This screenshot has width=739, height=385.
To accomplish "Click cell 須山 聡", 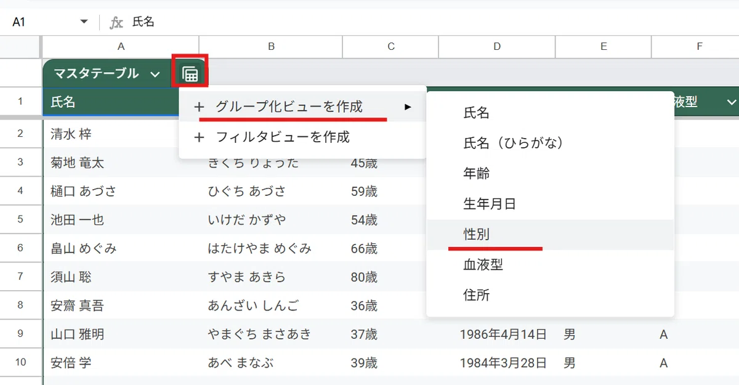I will point(121,277).
